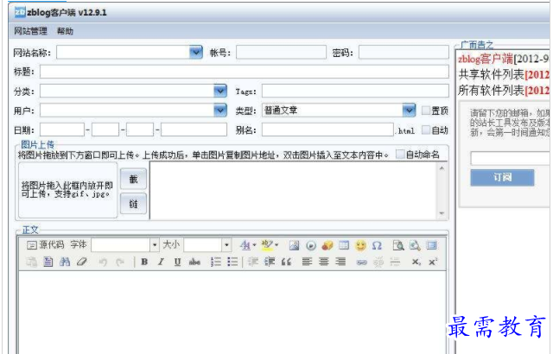Toggle underline formatting

(177, 262)
